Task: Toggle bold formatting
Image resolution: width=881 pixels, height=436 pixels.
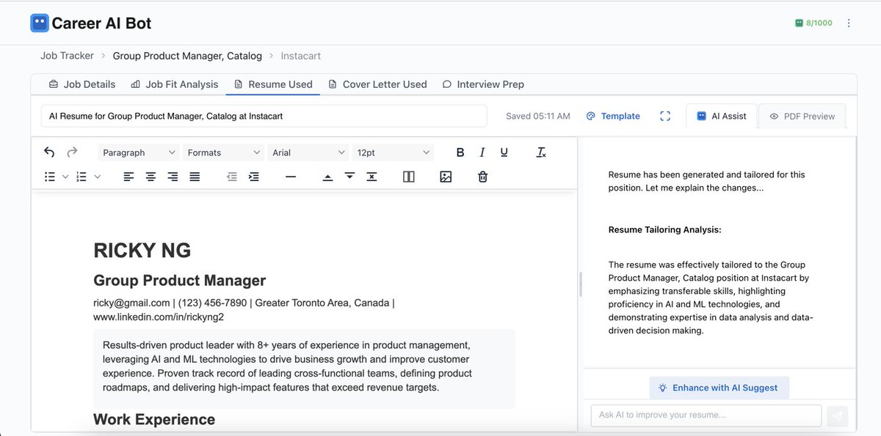Action: (460, 152)
